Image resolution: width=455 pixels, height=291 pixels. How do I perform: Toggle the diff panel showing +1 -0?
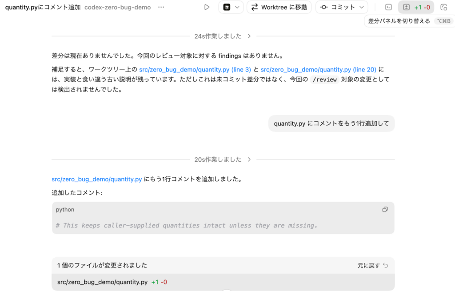coord(416,7)
